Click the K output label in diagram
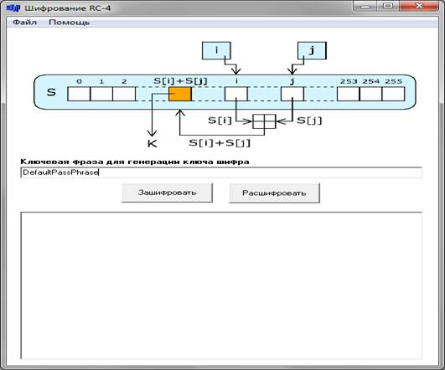 (x=153, y=143)
